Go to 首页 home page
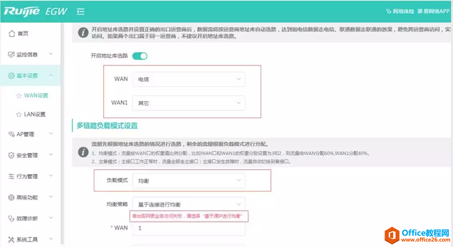Viewport: 453px width, 247px height. click(23, 33)
